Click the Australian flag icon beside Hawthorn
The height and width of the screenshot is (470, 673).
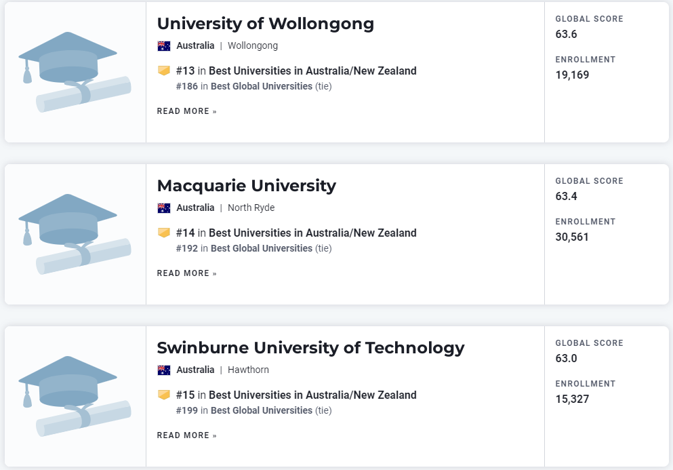pyautogui.click(x=164, y=370)
